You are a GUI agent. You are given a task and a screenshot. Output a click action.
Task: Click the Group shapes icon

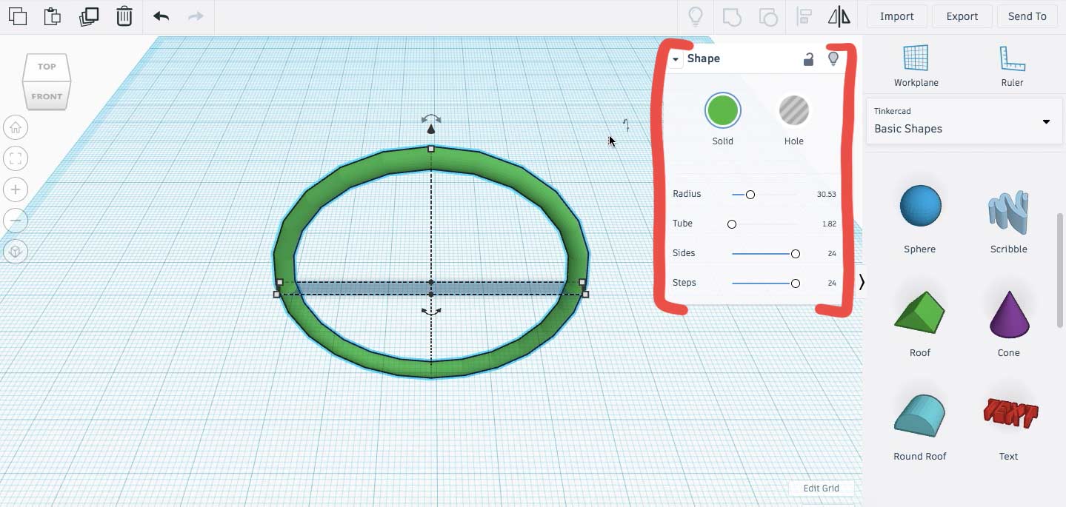732,16
